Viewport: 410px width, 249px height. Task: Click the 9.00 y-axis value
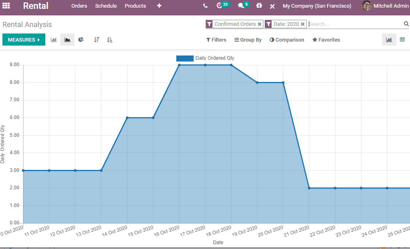point(15,65)
